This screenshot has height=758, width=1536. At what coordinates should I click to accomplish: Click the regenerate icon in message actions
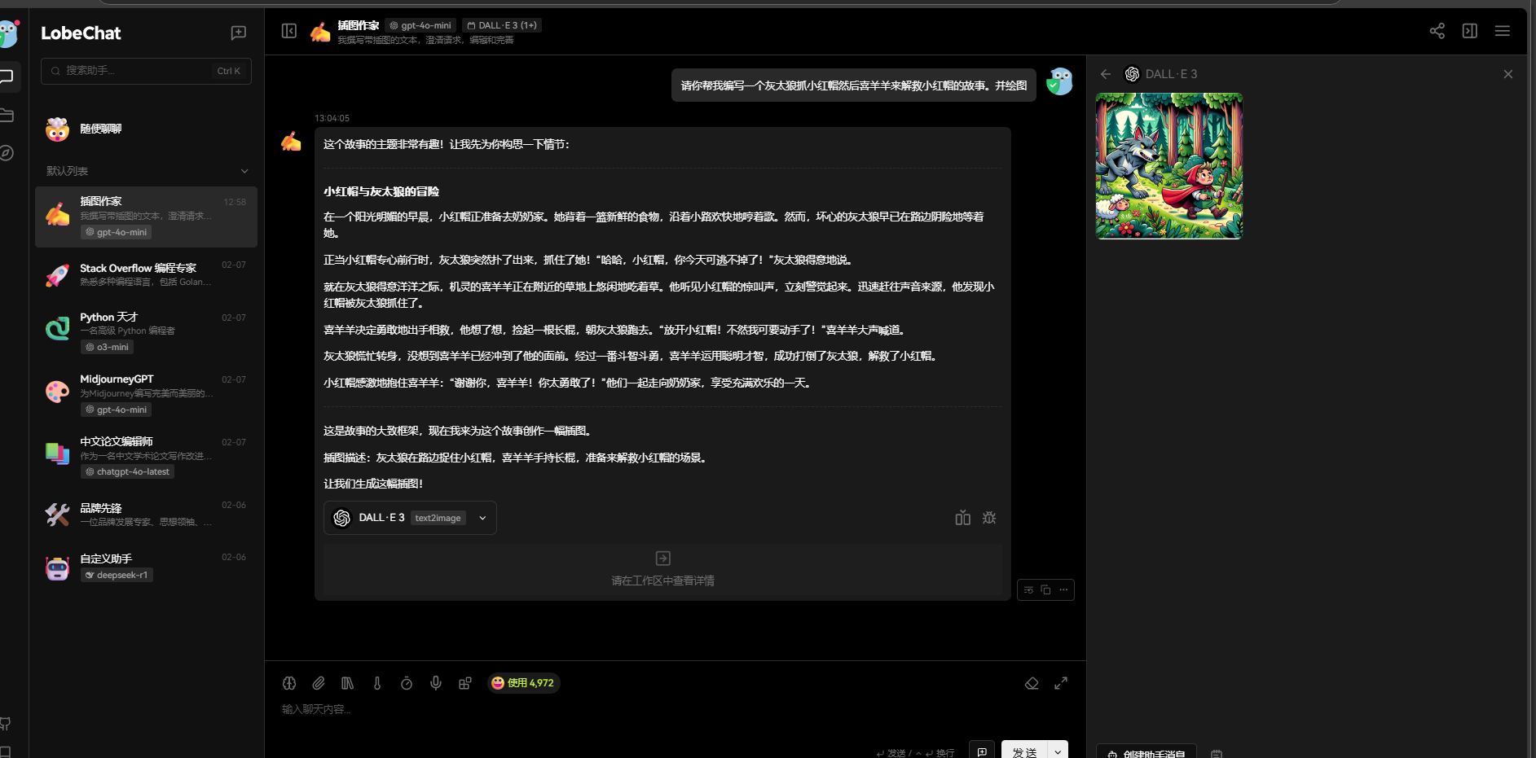click(1028, 589)
